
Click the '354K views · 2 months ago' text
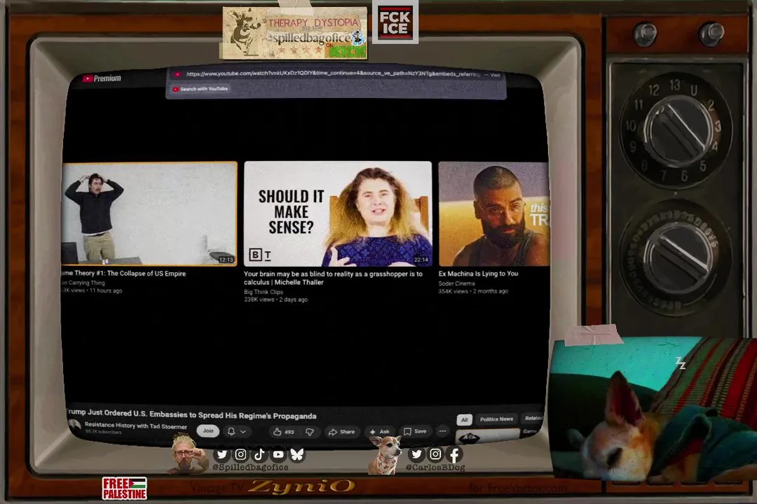point(473,291)
